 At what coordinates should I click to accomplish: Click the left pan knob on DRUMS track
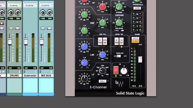[11, 13]
